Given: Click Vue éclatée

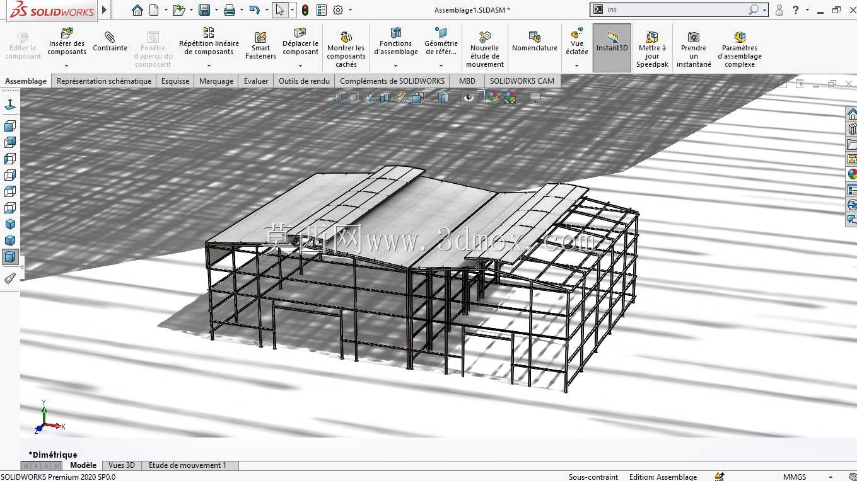Looking at the screenshot, I should click(576, 42).
